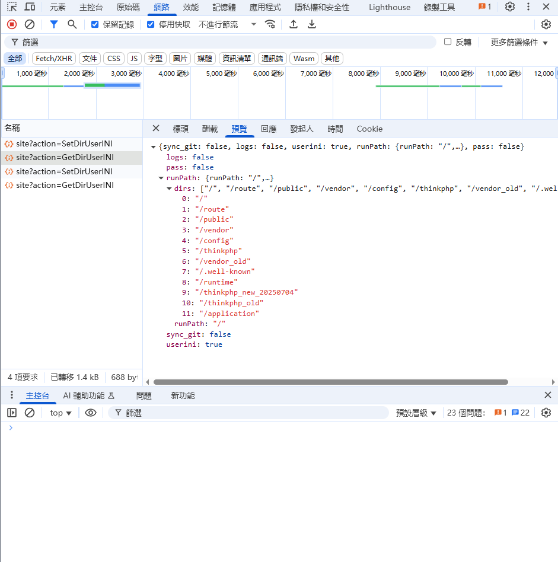558x562 pixels.
Task: Click the 3,000 毫秒 timeline marker
Action: (x=126, y=74)
